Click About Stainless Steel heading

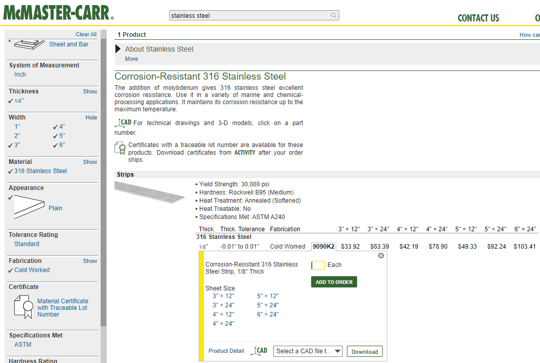point(159,49)
